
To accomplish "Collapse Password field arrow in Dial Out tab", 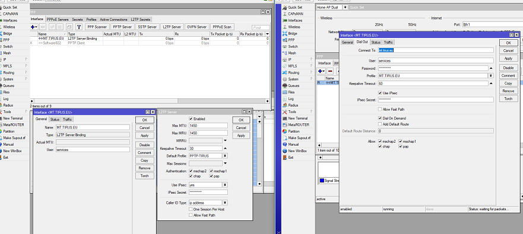I will [491, 68].
